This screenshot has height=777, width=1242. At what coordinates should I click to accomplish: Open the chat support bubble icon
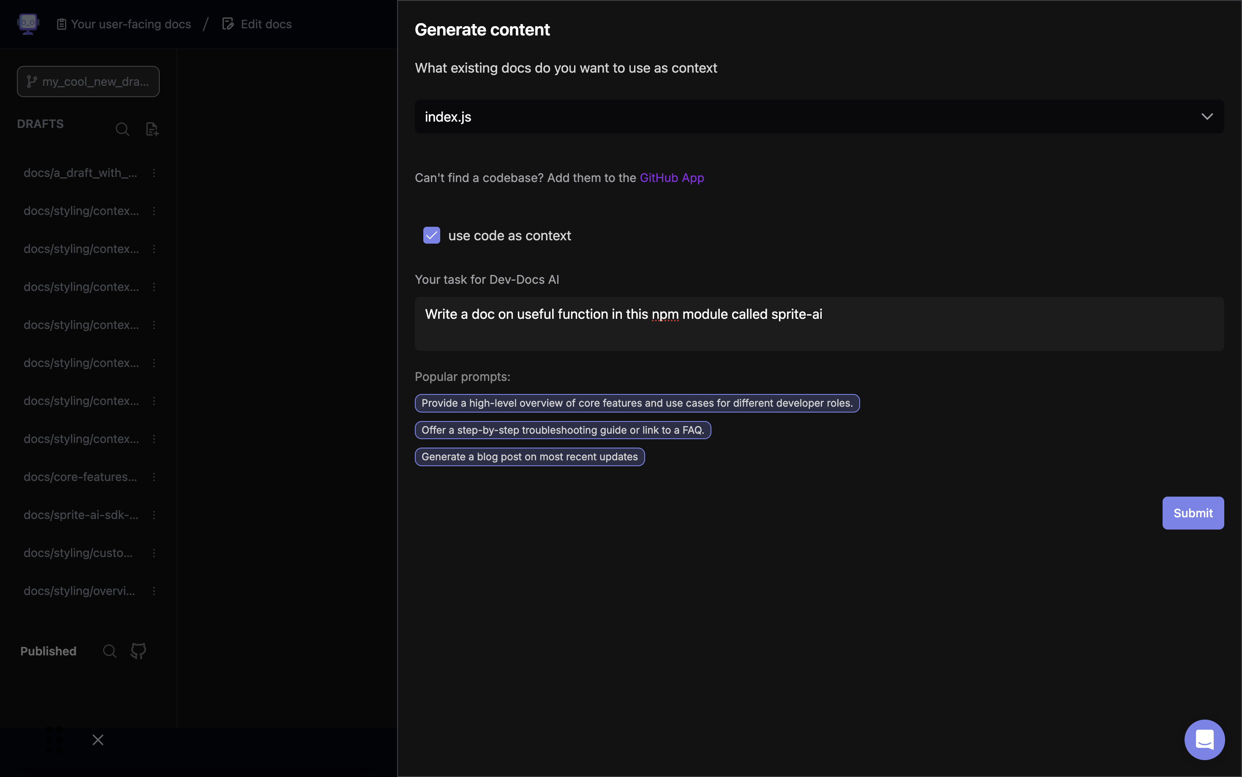1204,739
